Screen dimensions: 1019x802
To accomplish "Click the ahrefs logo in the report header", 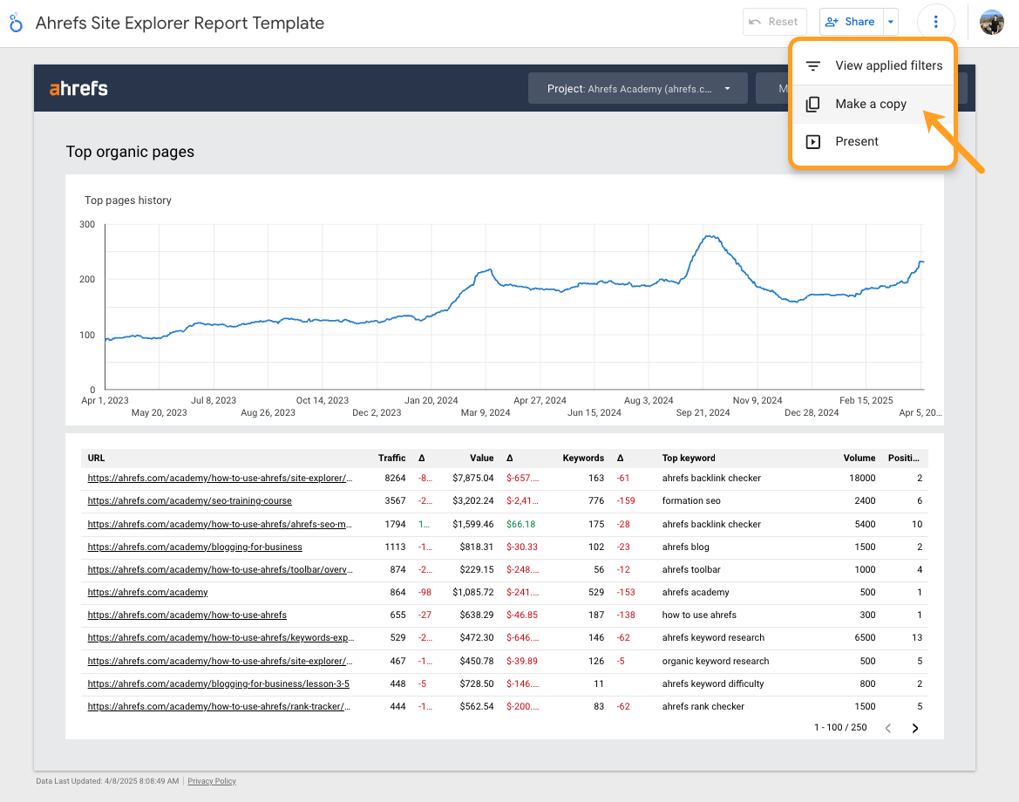I will coord(78,87).
